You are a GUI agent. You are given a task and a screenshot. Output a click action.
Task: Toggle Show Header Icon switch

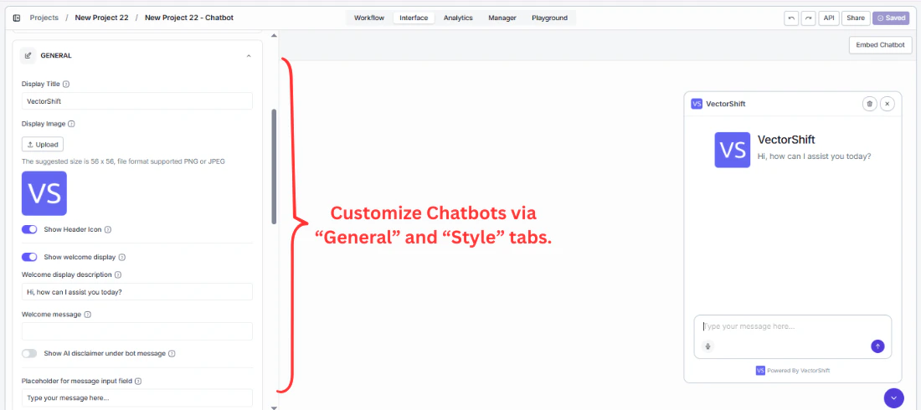tap(29, 229)
